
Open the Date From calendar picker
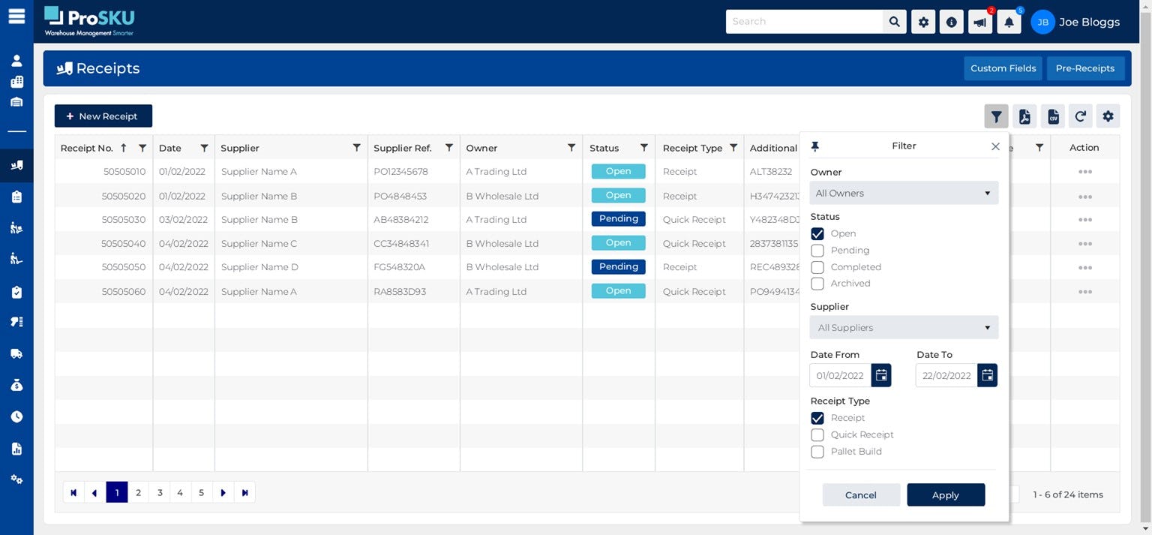pyautogui.click(x=881, y=375)
